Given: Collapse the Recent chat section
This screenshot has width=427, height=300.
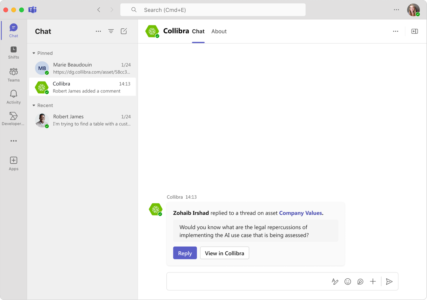Looking at the screenshot, I should pyautogui.click(x=34, y=105).
